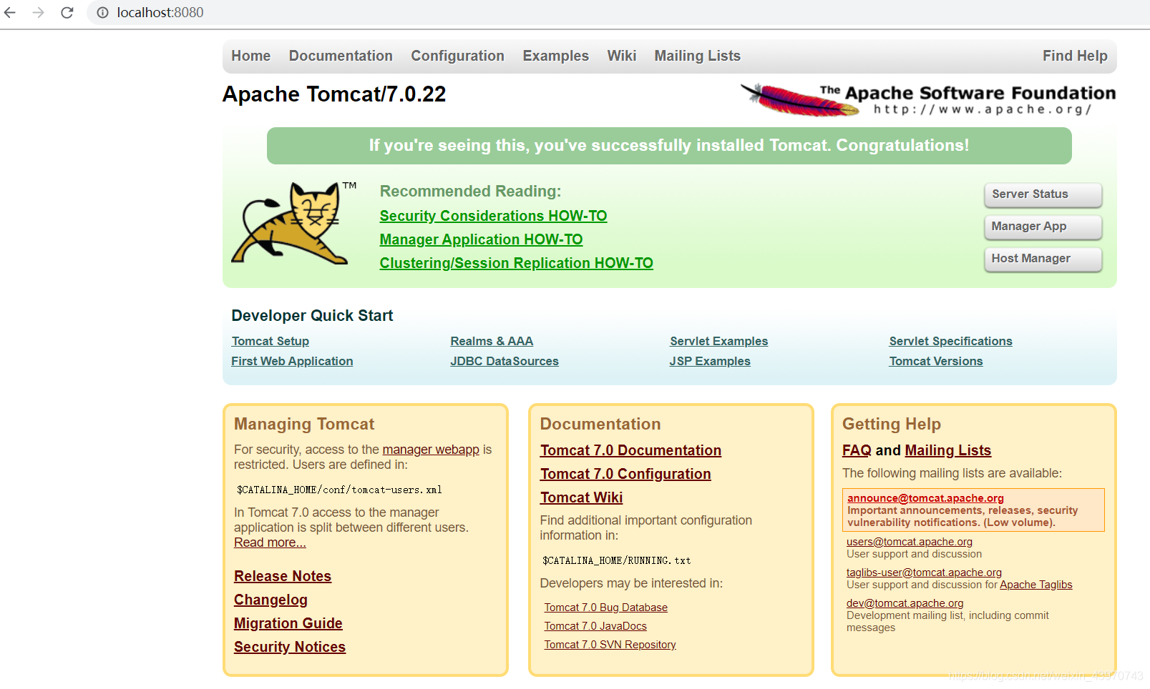Open Release Notes link

(x=283, y=576)
